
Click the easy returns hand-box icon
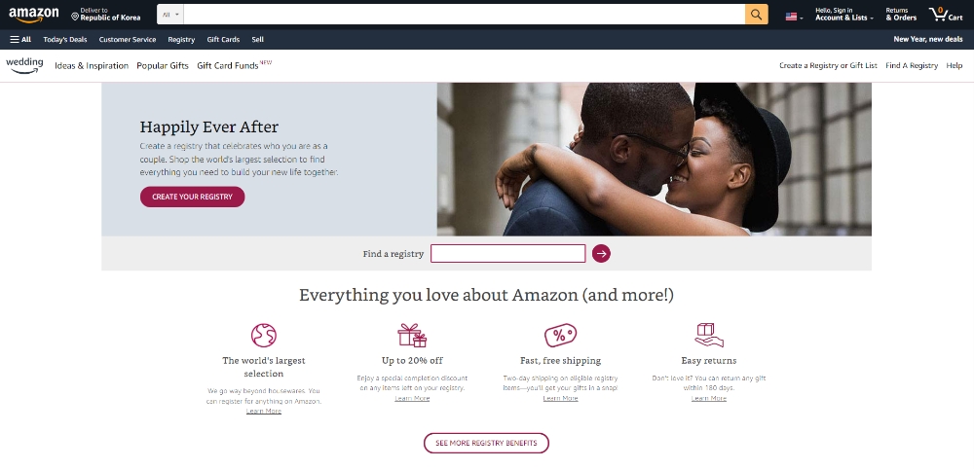(x=709, y=335)
